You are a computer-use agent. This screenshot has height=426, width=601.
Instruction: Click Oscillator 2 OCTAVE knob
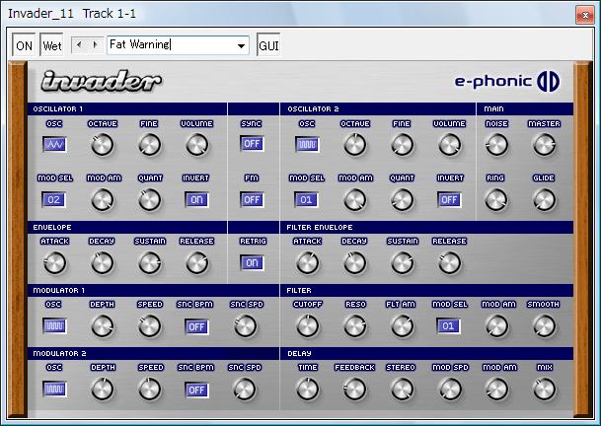click(355, 145)
